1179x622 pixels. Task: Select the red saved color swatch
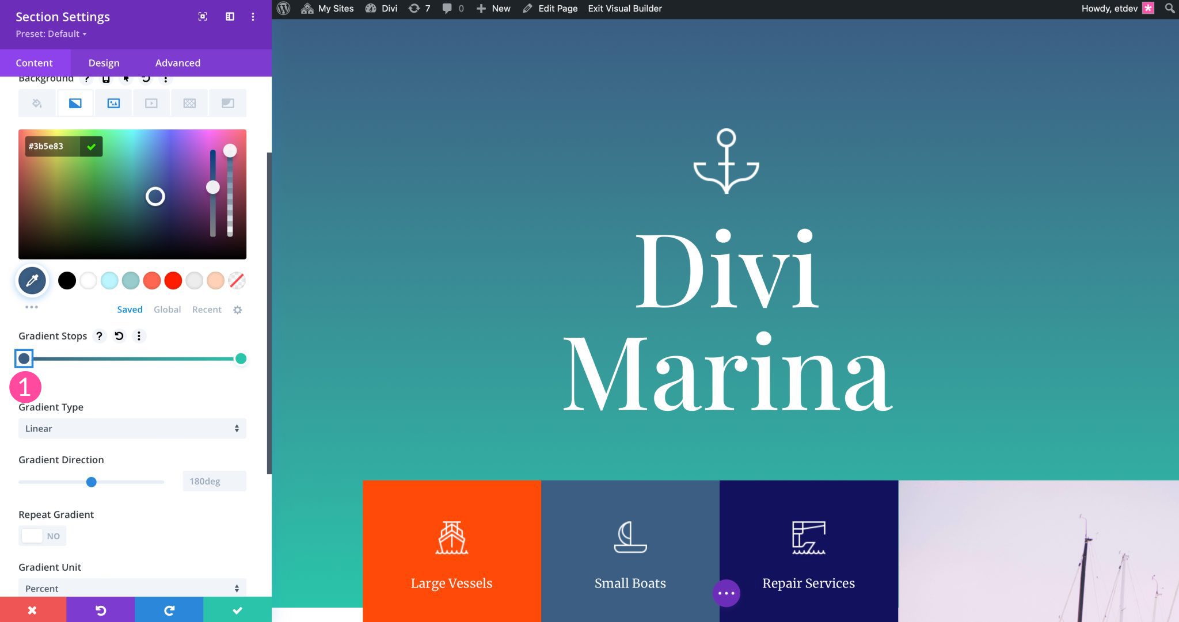pyautogui.click(x=173, y=281)
